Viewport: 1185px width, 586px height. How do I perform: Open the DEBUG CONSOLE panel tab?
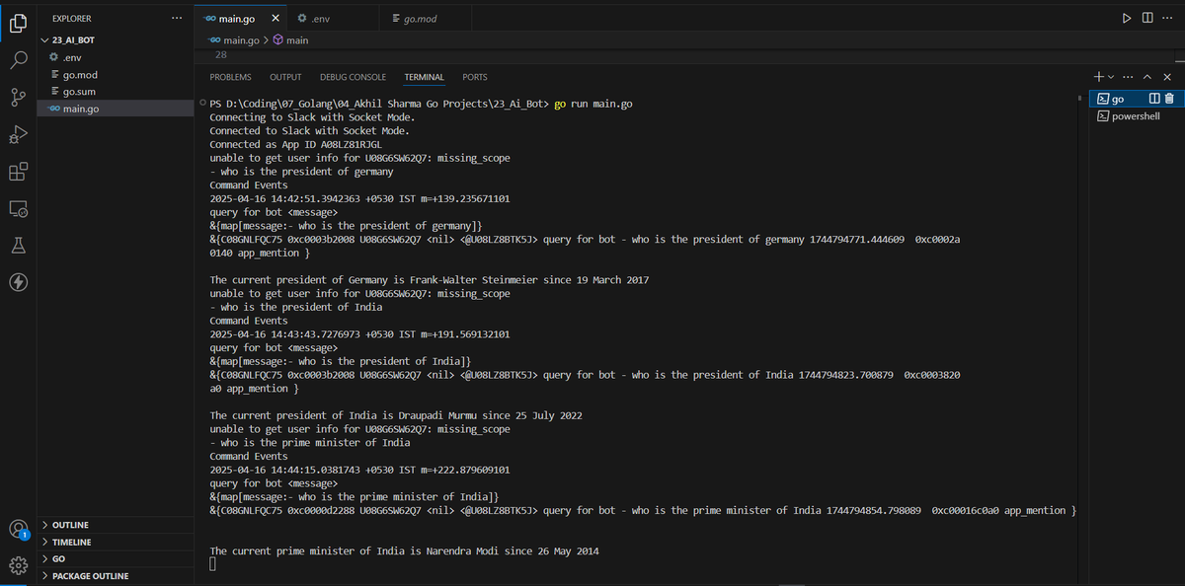tap(353, 77)
